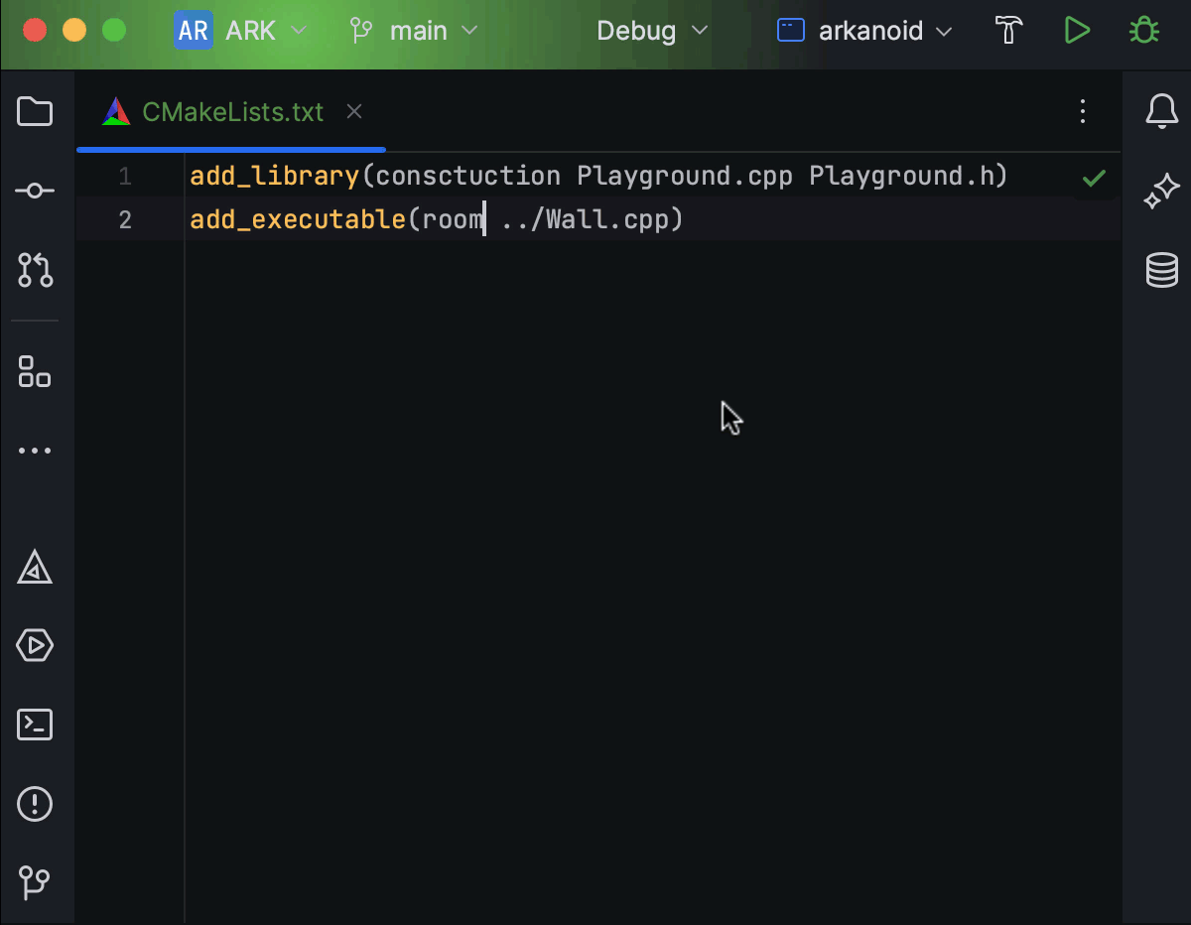The height and width of the screenshot is (925, 1191).
Task: Build the project with the hammer icon
Action: coord(1008,31)
